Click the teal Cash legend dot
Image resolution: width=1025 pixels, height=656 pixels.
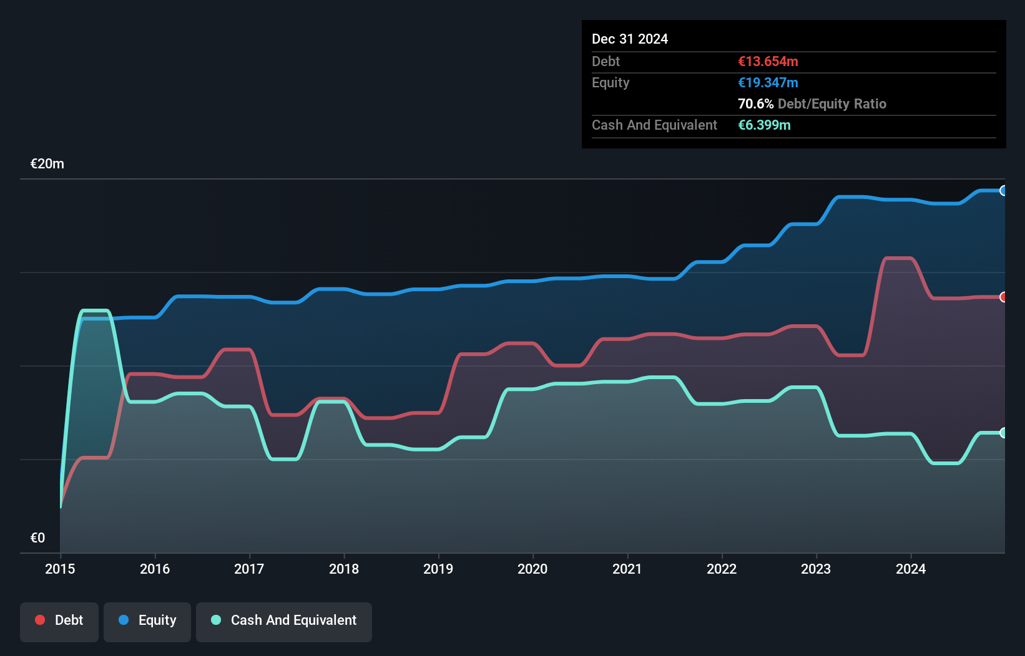[x=216, y=620]
